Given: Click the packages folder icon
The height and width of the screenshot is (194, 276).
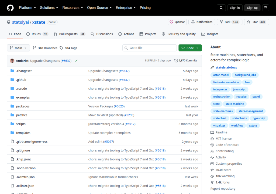Looking at the screenshot, I should coord(12,106).
